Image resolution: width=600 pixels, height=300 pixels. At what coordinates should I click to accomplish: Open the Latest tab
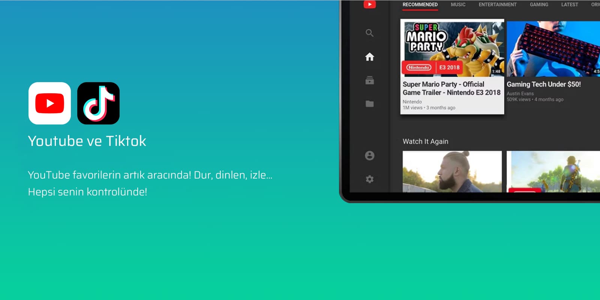pos(569,4)
